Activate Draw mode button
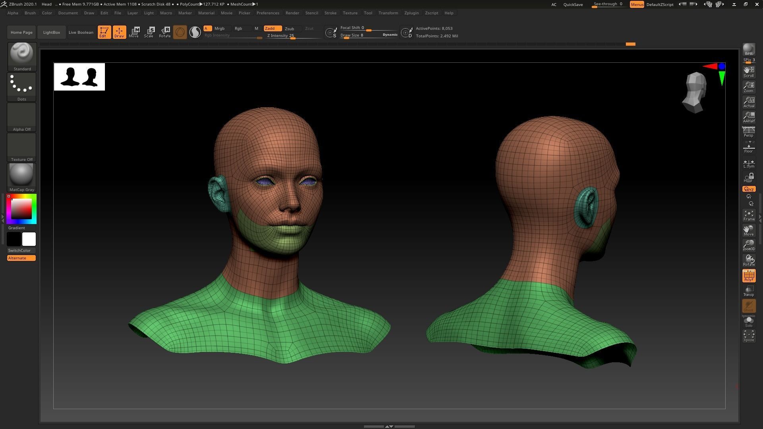The width and height of the screenshot is (763, 429). coord(119,32)
